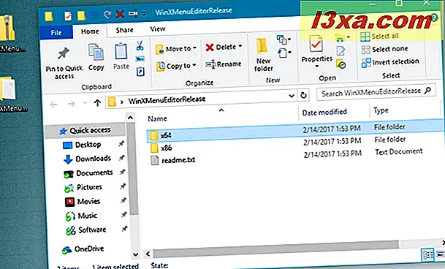Click the Forward navigation arrow
Viewport: 445px width, 269px height.
71,104
